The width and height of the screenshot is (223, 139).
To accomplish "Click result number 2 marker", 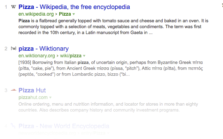I will tap(6, 49).
